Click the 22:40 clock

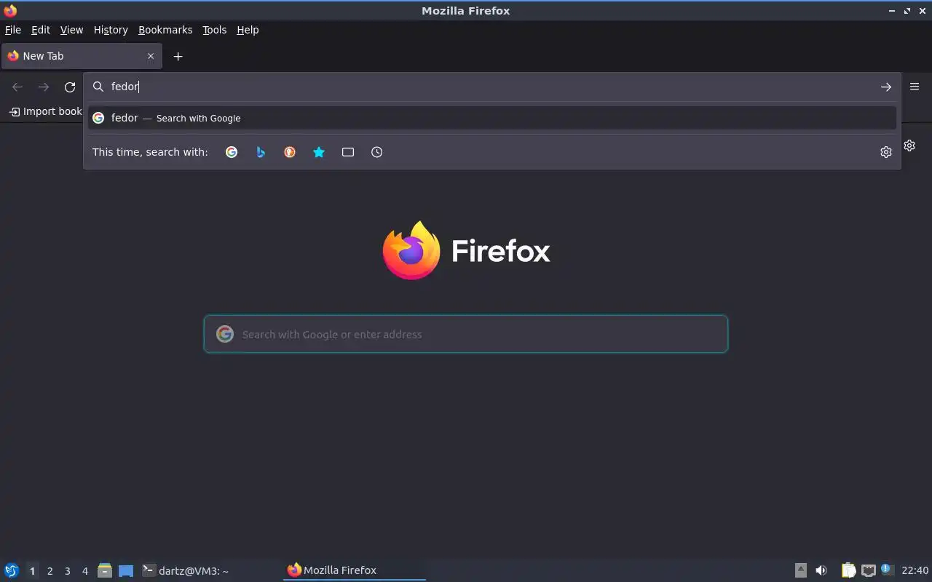click(915, 570)
